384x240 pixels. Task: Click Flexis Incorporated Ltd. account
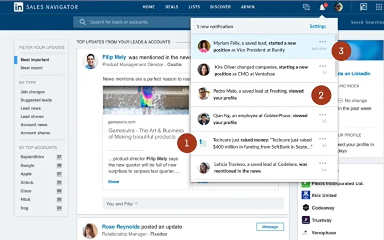tap(338, 183)
